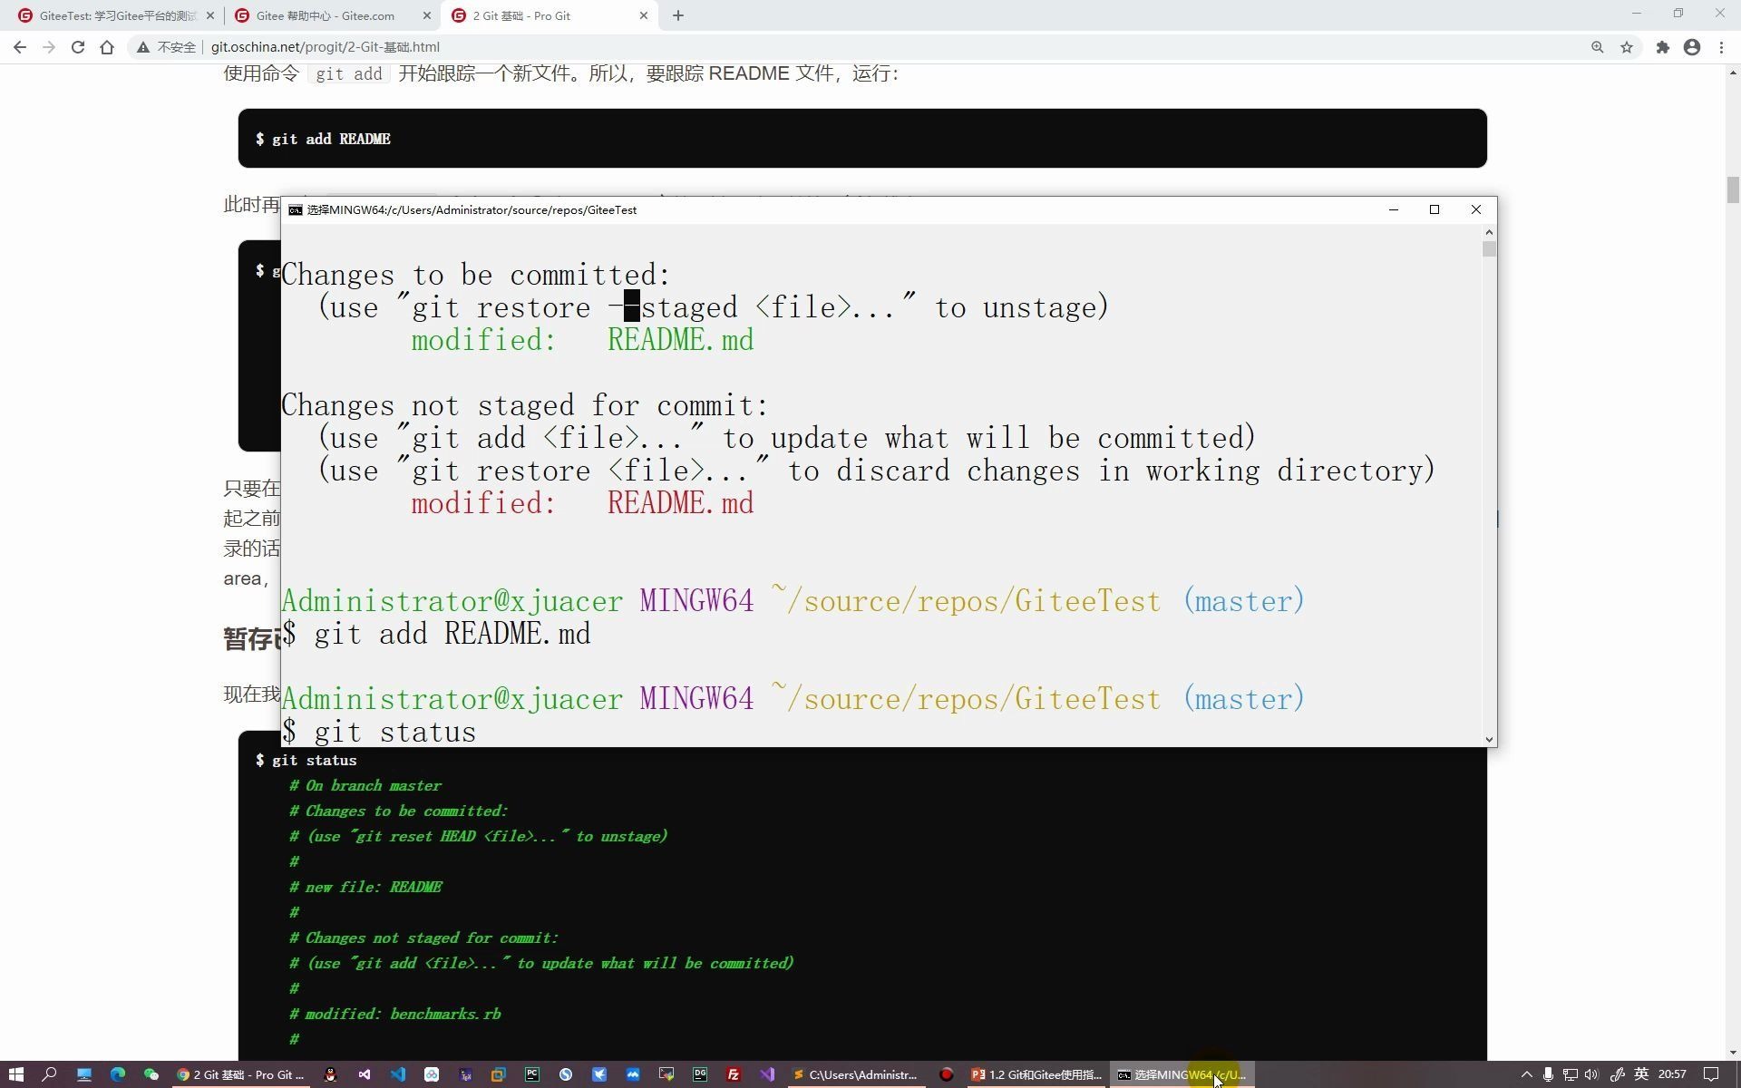Open the zoom magnifier in the address bar

[x=1597, y=47]
